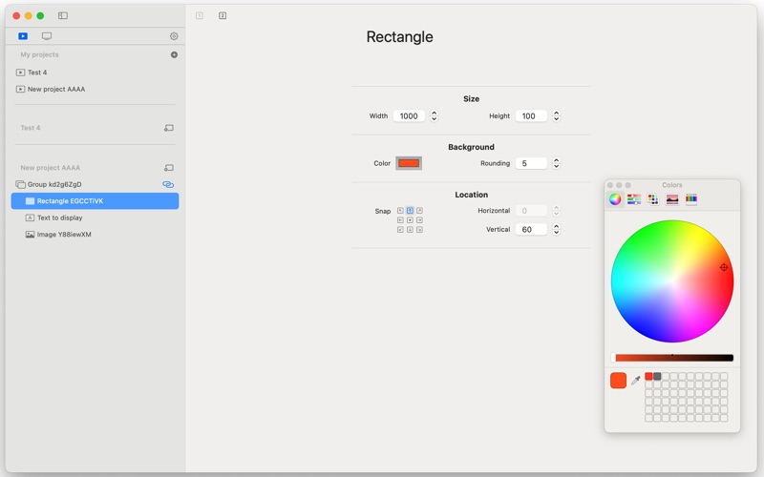Image resolution: width=764 pixels, height=477 pixels.
Task: Click the Rounding input field
Action: tap(531, 163)
